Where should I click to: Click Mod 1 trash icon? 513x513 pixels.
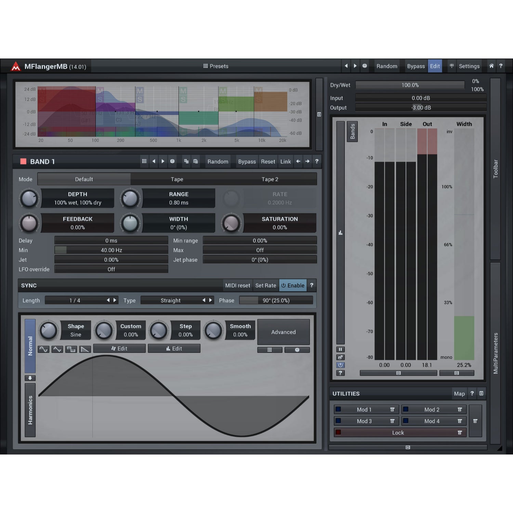392,409
